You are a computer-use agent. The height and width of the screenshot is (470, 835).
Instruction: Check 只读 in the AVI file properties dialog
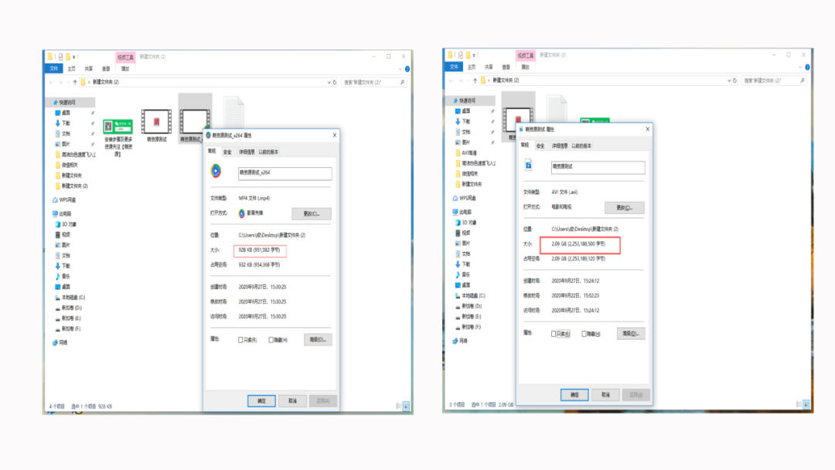(554, 334)
